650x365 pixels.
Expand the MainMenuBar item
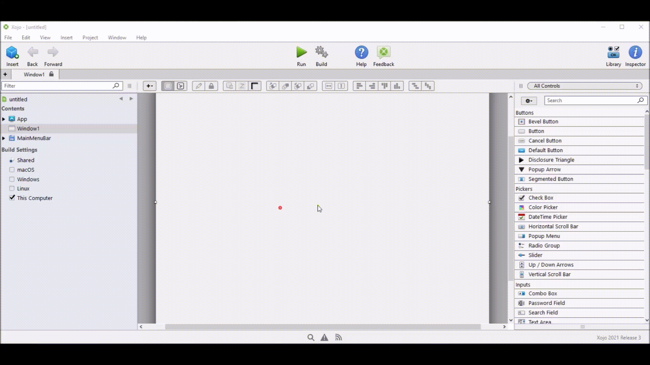tap(4, 138)
